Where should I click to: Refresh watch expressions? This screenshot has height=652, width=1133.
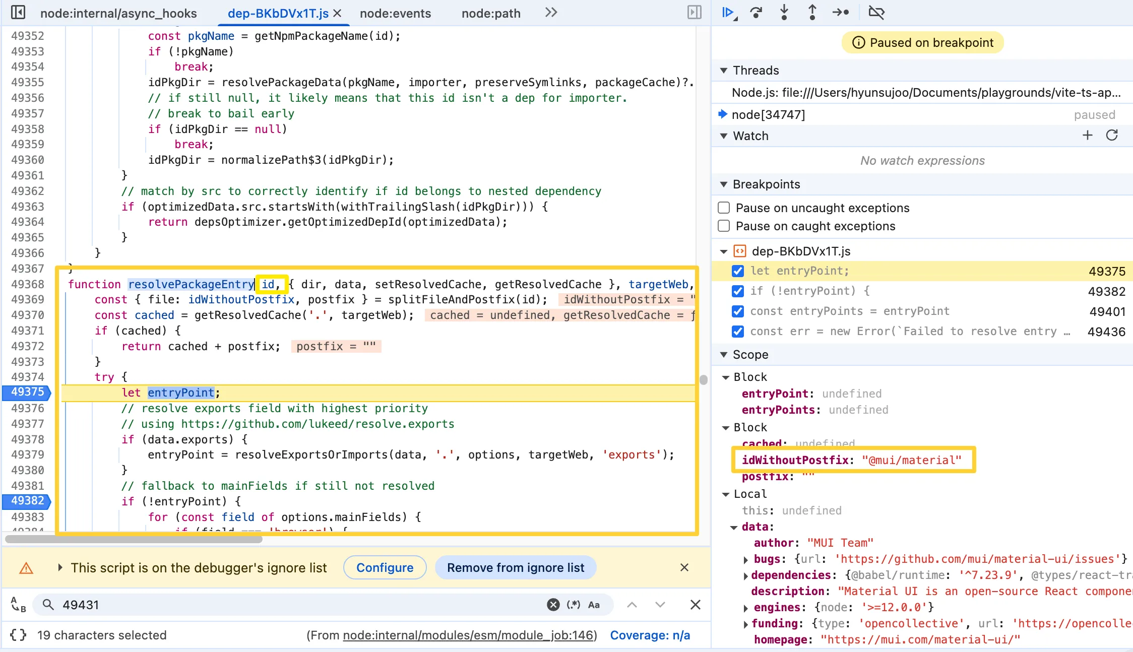tap(1112, 136)
